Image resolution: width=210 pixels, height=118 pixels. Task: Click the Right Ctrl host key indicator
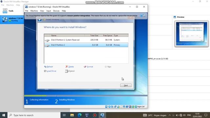point(141,107)
